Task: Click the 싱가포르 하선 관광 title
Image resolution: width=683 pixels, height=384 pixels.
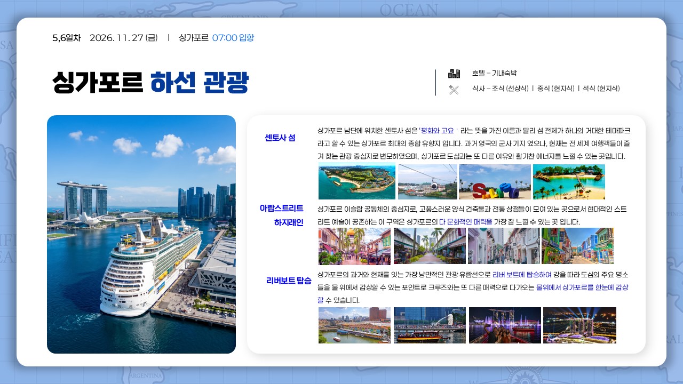Action: (150, 83)
